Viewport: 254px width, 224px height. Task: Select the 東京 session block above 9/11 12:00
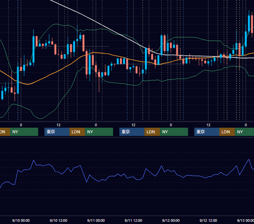click(132, 132)
